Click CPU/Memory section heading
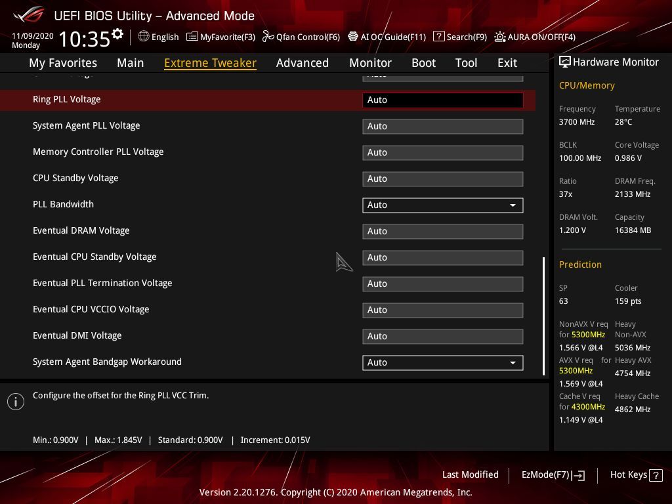 point(587,85)
